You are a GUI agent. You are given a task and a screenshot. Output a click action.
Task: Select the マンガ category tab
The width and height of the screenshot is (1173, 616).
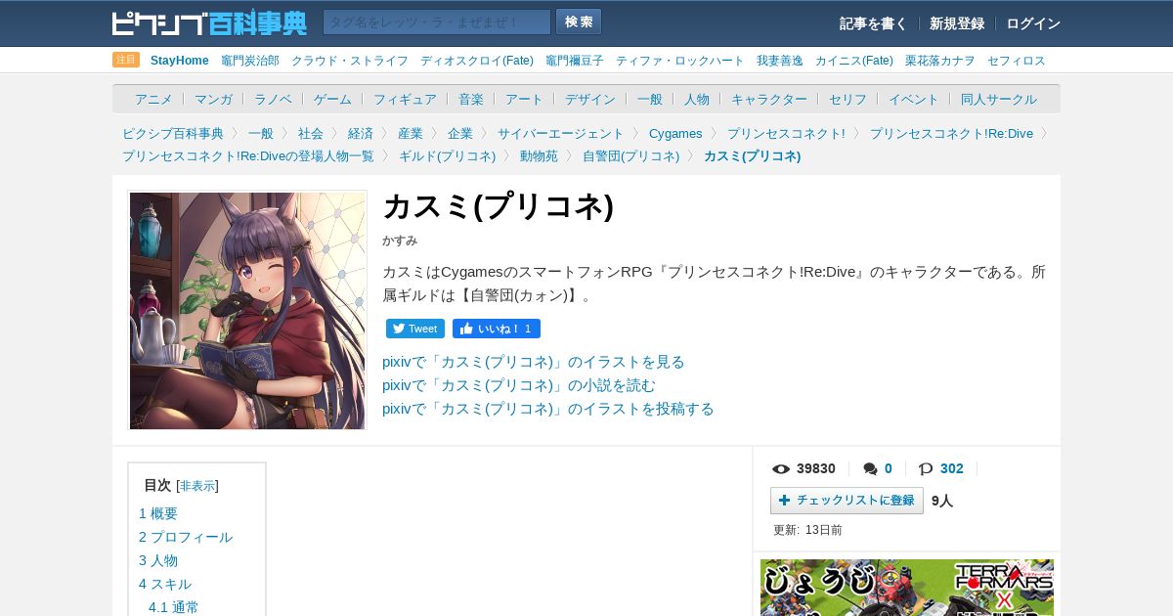[x=213, y=100]
